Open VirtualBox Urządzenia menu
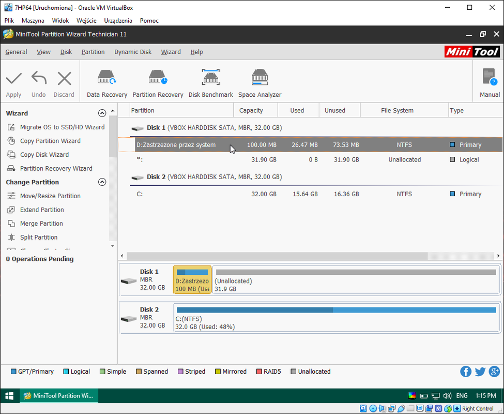The width and height of the screenshot is (504, 414). tap(118, 21)
